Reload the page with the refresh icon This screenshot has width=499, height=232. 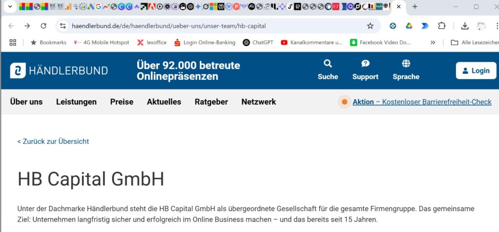point(43,26)
